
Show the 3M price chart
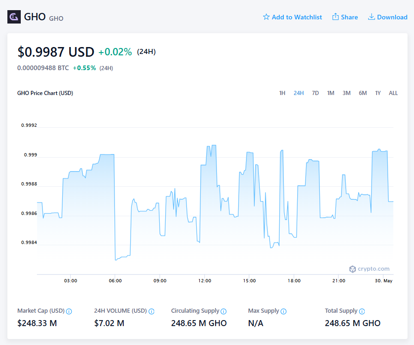click(347, 93)
